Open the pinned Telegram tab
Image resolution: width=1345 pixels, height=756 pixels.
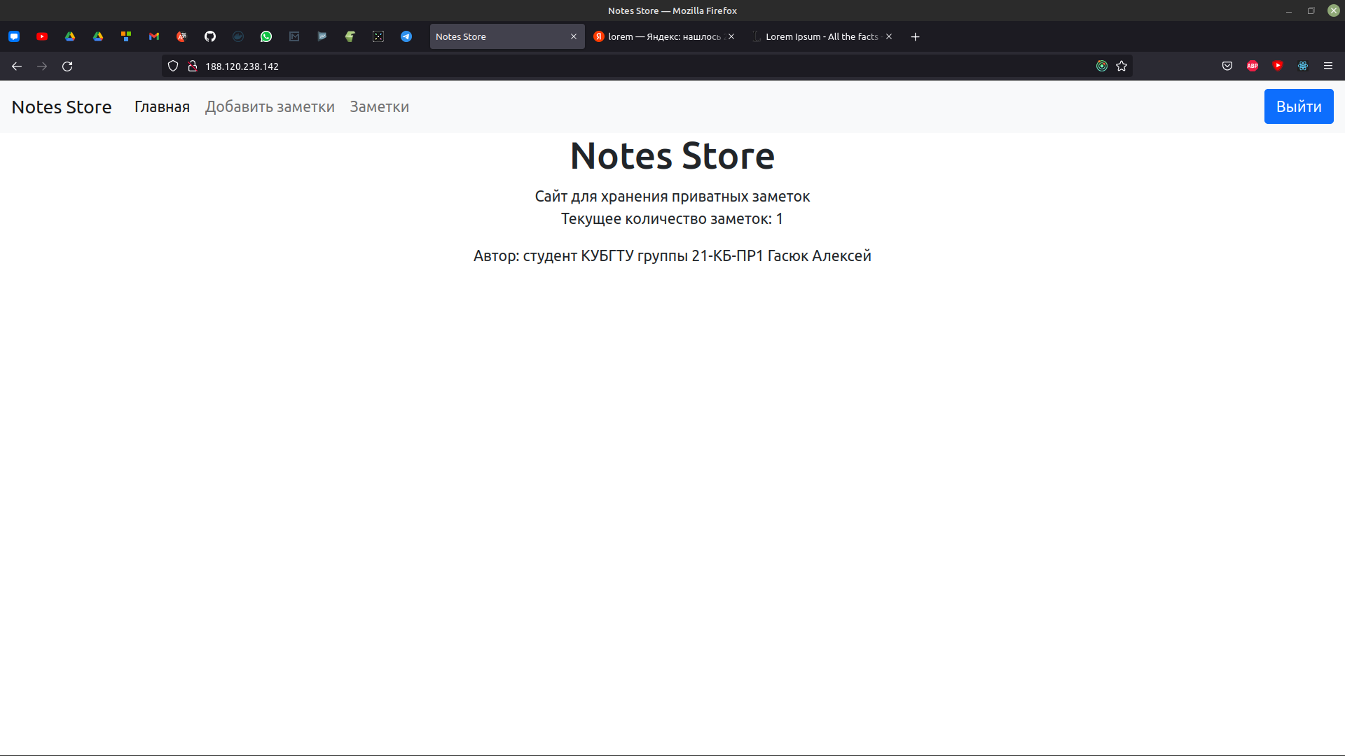406,36
